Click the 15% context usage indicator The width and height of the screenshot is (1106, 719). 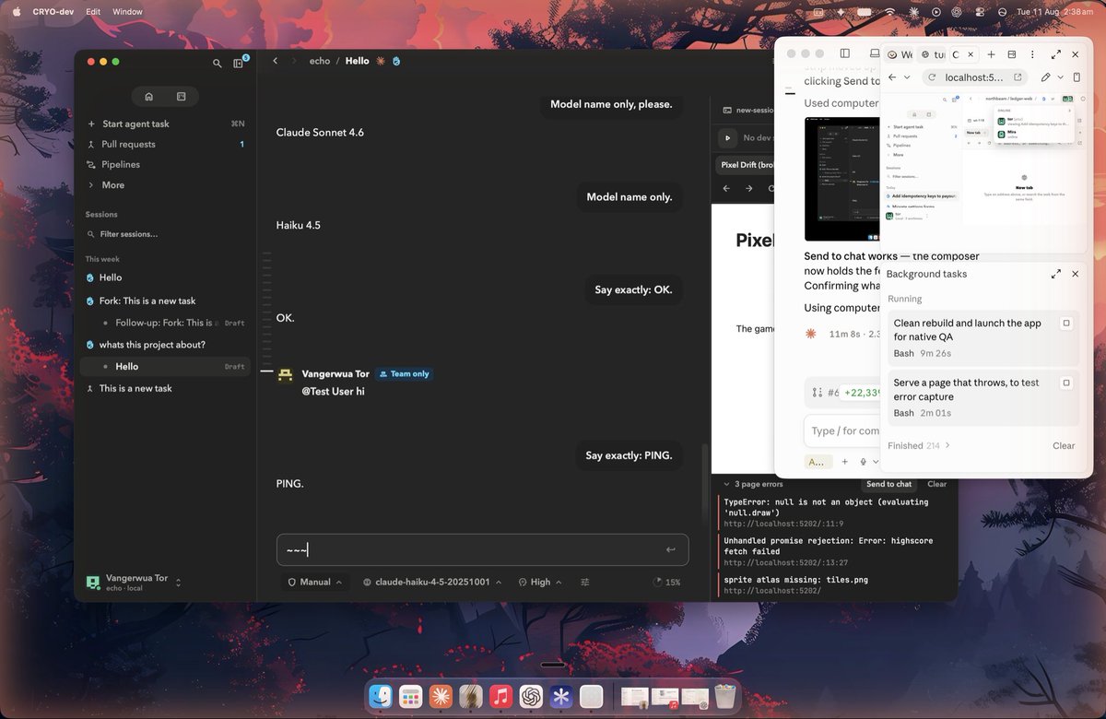coord(665,583)
